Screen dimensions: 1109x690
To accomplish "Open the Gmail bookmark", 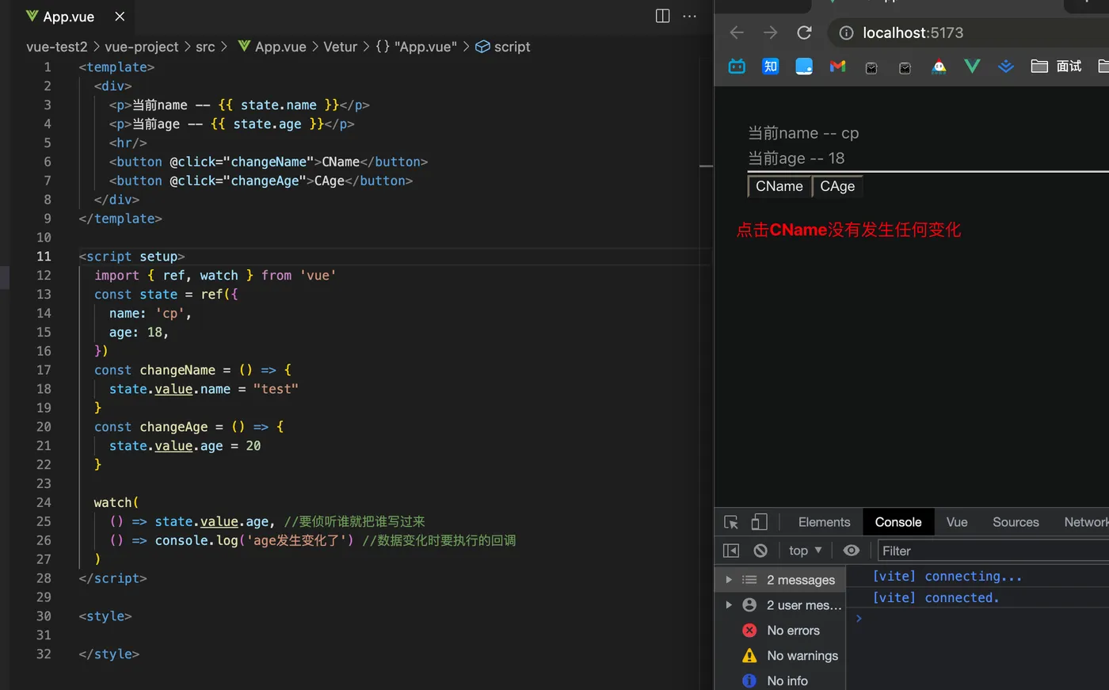I will 837,67.
